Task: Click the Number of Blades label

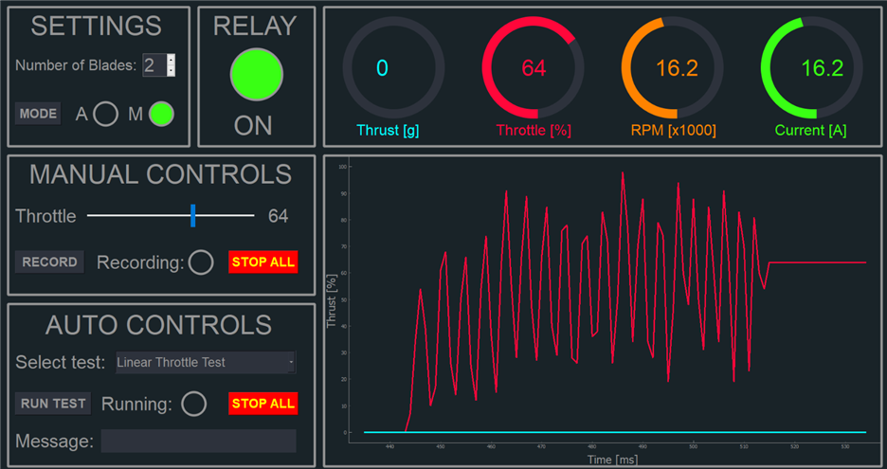Action: (76, 65)
